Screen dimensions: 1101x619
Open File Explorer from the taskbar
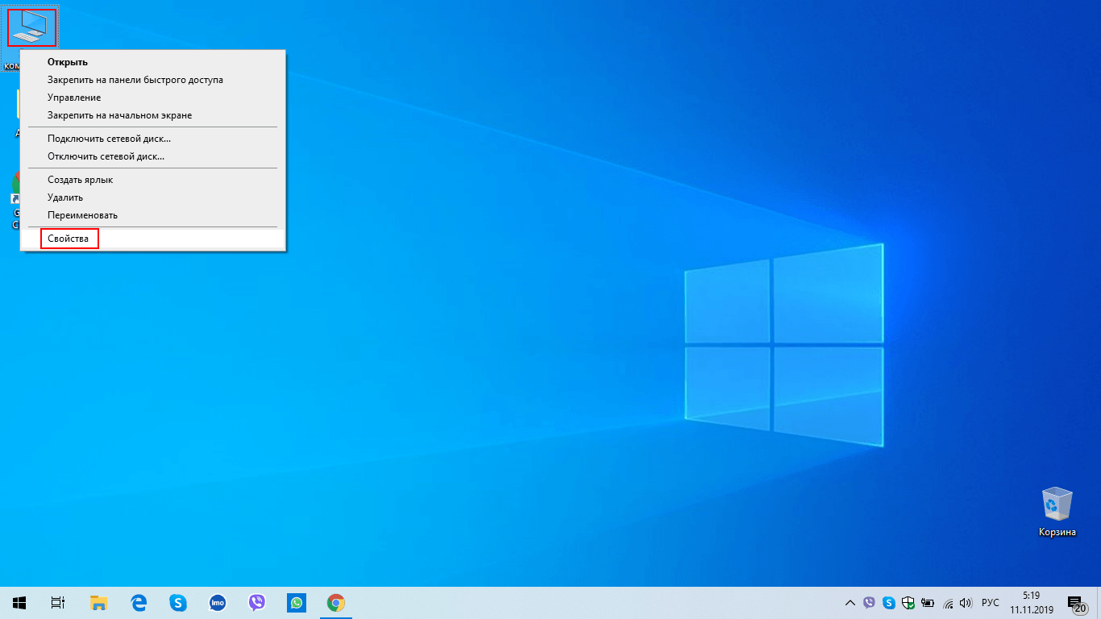point(98,602)
